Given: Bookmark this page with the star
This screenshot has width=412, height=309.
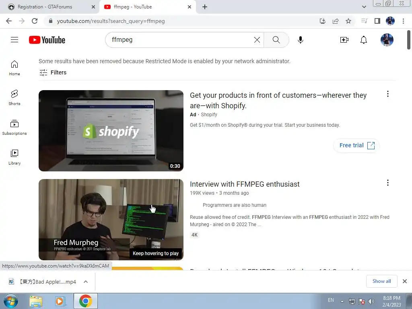Looking at the screenshot, I should coord(348,21).
